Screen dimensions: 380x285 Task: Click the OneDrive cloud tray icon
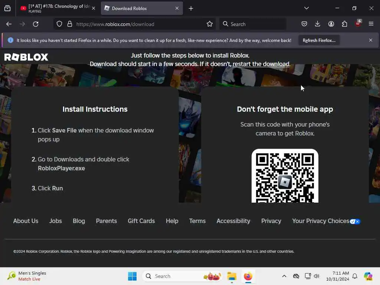tap(296, 276)
